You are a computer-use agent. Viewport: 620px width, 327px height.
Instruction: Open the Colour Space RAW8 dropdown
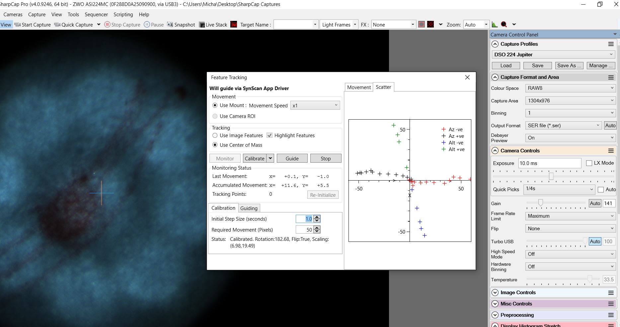pos(571,88)
